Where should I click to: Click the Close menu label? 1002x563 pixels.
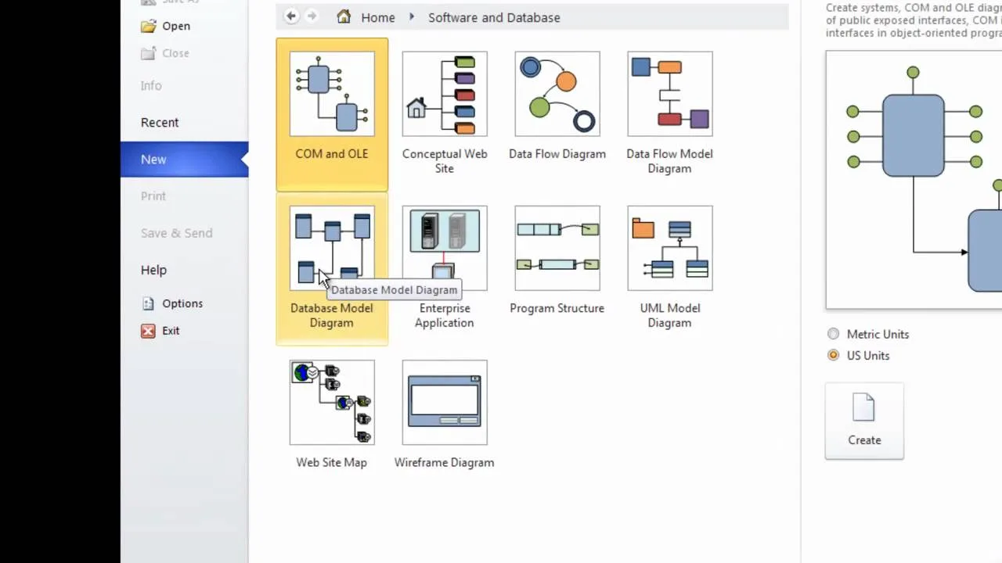175,53
